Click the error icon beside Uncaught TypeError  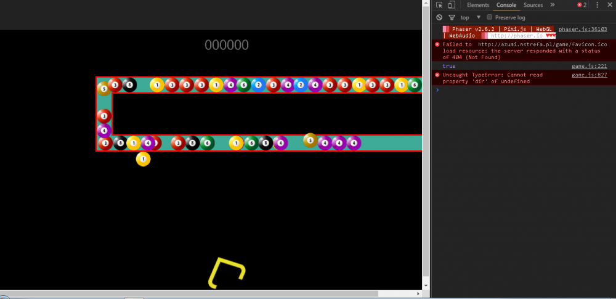pyautogui.click(x=437, y=75)
